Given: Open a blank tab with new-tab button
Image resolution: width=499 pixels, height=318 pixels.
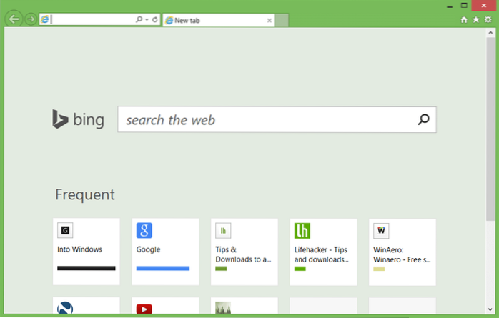Looking at the screenshot, I should pyautogui.click(x=282, y=21).
